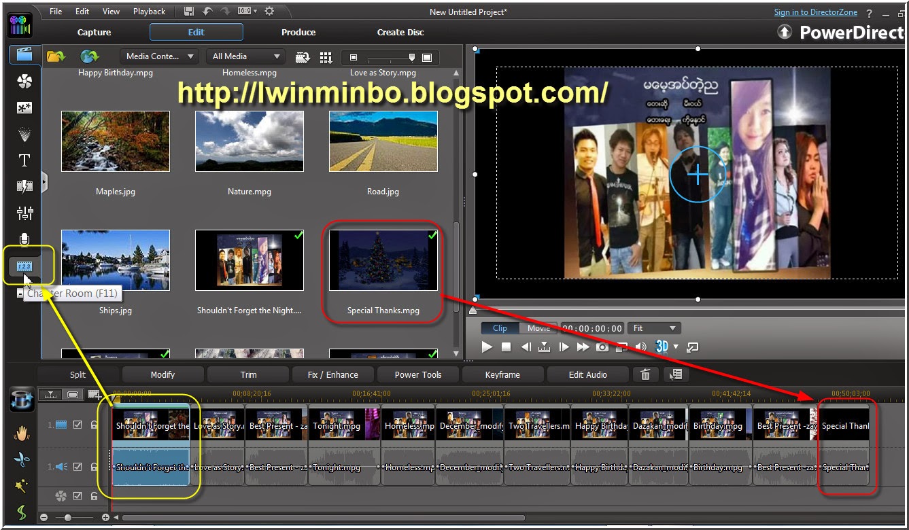Click the Magic Fix hand icon
Image resolution: width=909 pixels, height=530 pixels.
22,435
